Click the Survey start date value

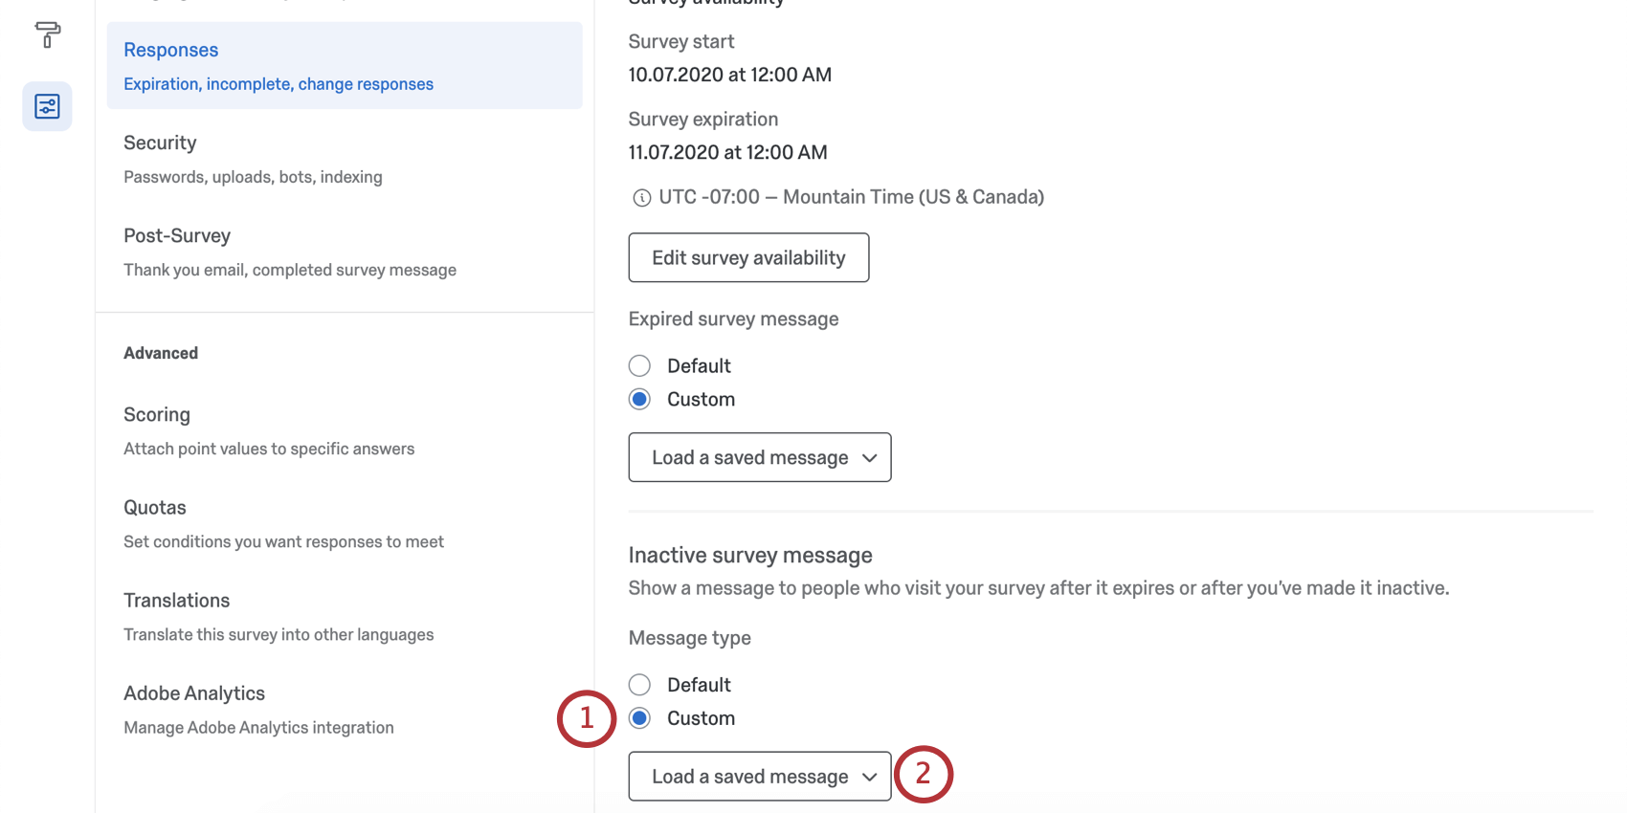pos(729,75)
